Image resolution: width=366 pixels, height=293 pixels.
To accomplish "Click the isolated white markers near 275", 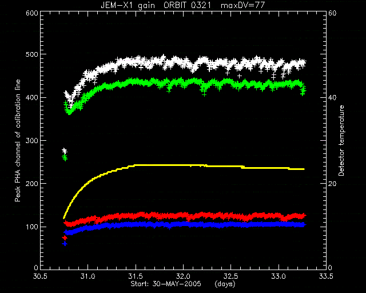I will click(x=65, y=151).
